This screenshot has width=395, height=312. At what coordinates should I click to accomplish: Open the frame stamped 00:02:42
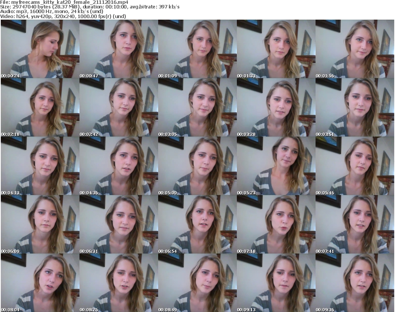(x=119, y=107)
